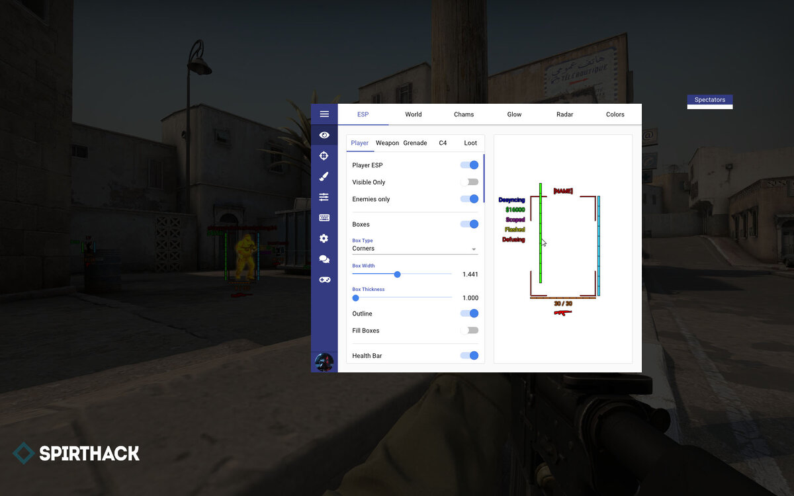
Task: Click the Box Width value 1.441
Action: coord(470,274)
